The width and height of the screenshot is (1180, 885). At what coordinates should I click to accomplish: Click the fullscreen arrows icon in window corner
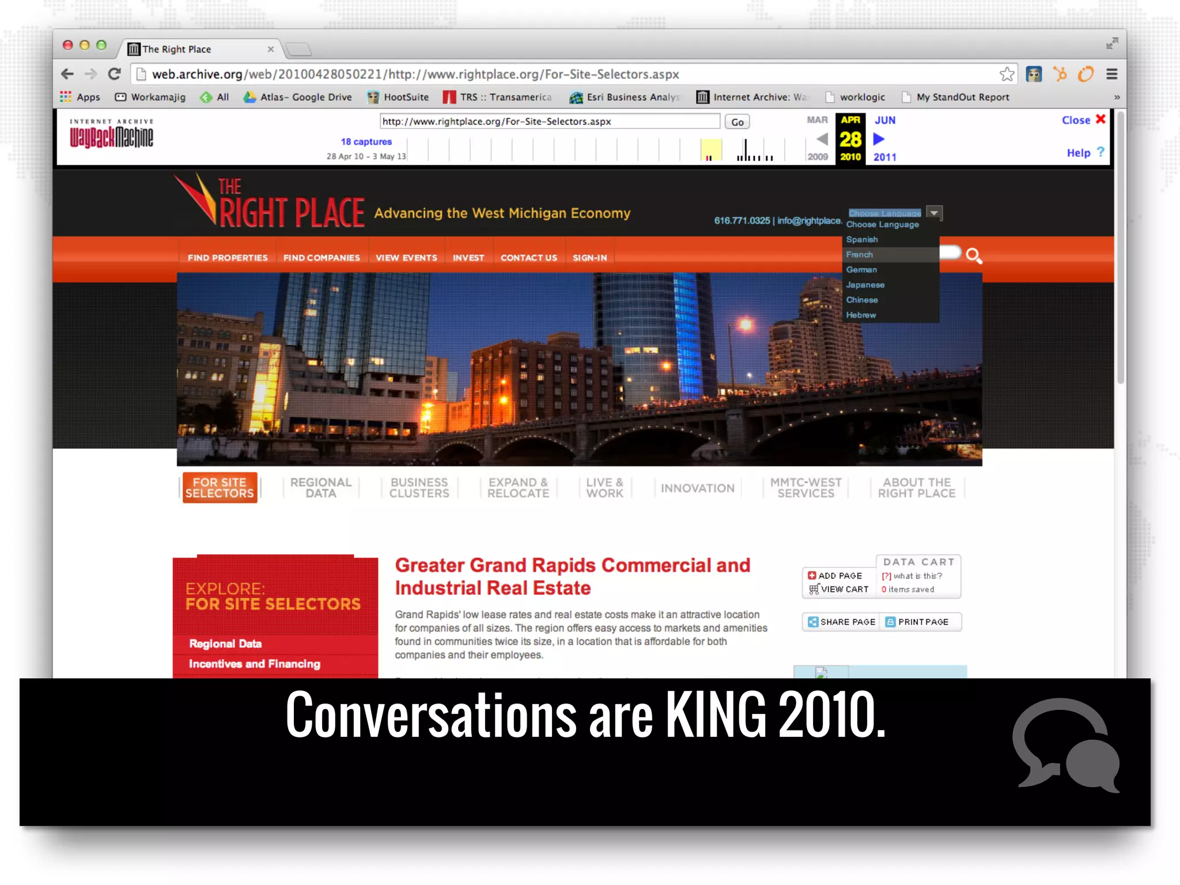click(1112, 43)
